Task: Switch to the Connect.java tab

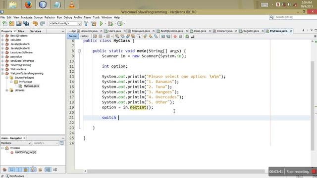Action: (224, 31)
